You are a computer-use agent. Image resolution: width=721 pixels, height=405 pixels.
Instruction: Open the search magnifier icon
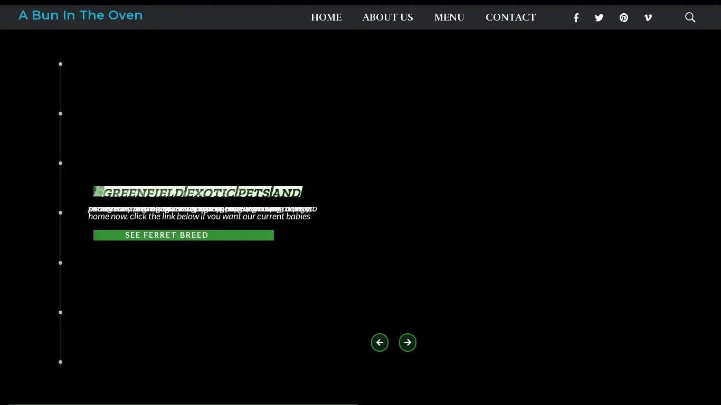click(x=690, y=17)
